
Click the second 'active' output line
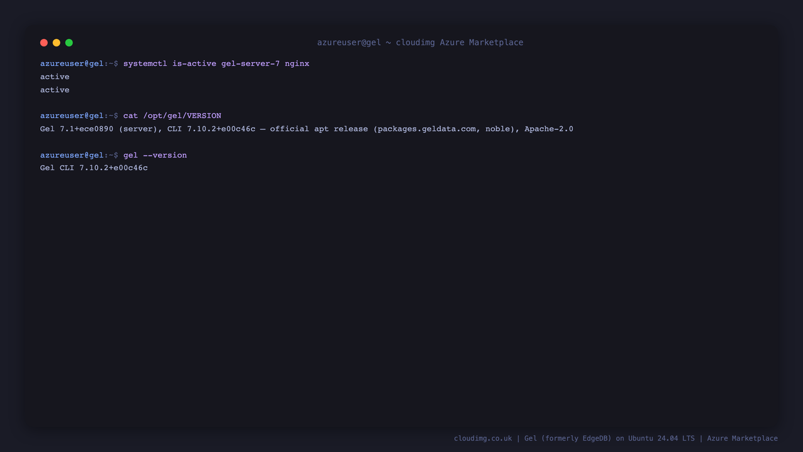pyautogui.click(x=55, y=90)
